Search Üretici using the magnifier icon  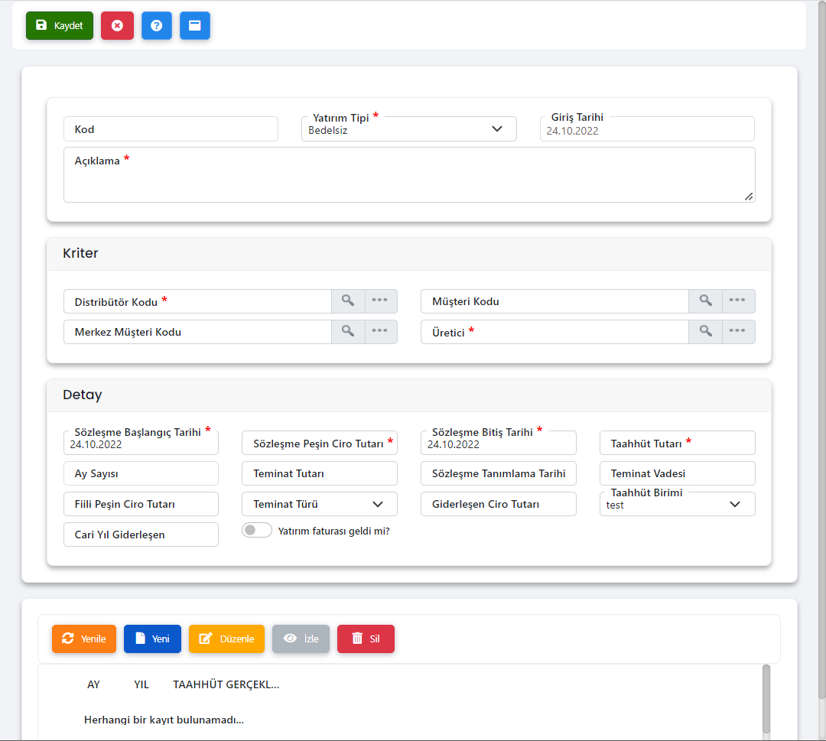click(705, 332)
